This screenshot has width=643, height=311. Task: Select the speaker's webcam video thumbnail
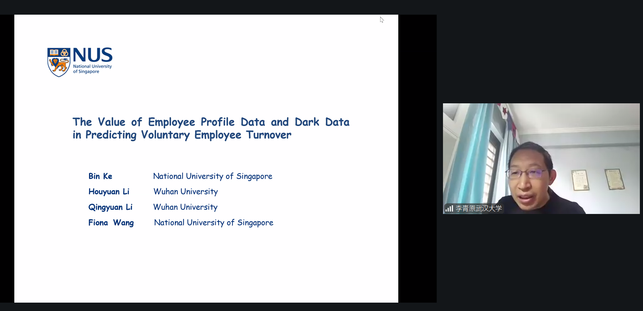point(541,158)
